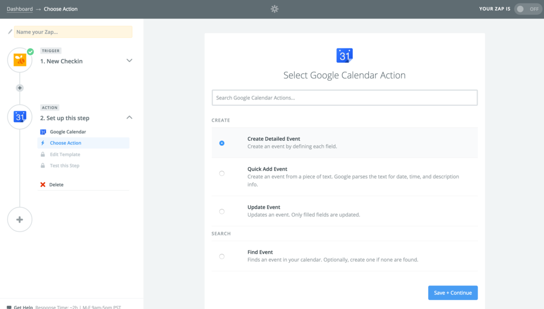
Task: Click the Get Help link
Action: coord(23,307)
